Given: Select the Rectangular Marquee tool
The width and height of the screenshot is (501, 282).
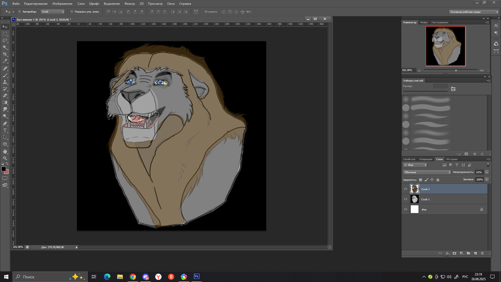Looking at the screenshot, I should click(x=5, y=34).
